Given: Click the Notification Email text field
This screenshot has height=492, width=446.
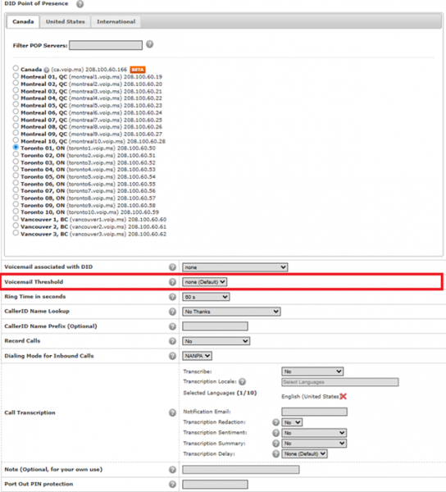Looking at the screenshot, I should coord(314,412).
